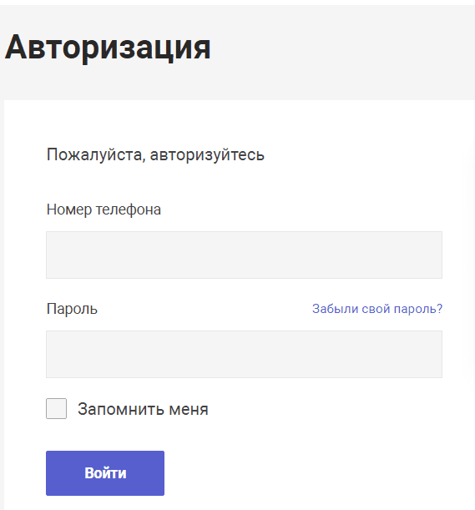The height and width of the screenshot is (510, 475).
Task: Click the Пожалуйста, авторизуйтесь subtitle text
Action: (155, 154)
